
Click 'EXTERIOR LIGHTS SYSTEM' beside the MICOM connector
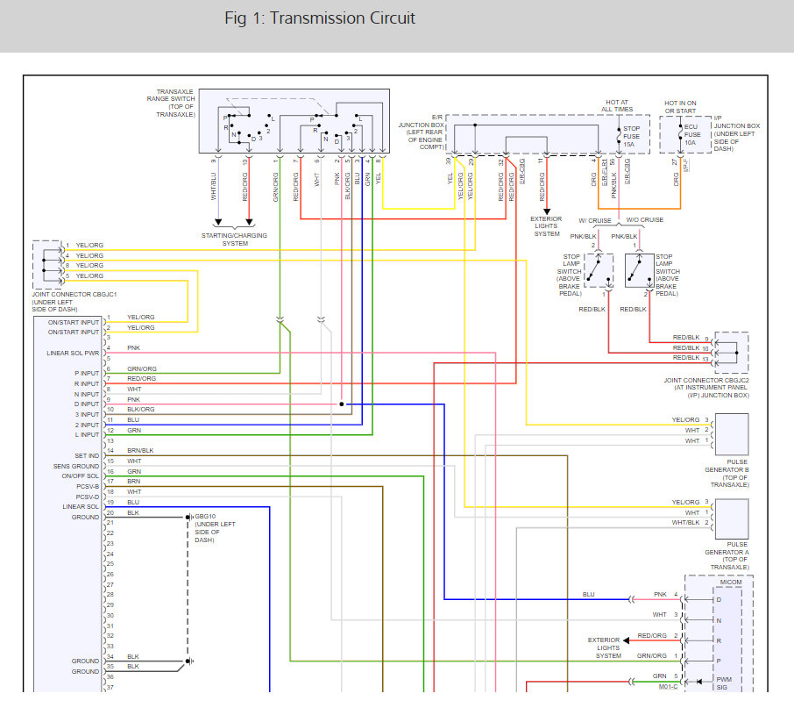(x=604, y=647)
